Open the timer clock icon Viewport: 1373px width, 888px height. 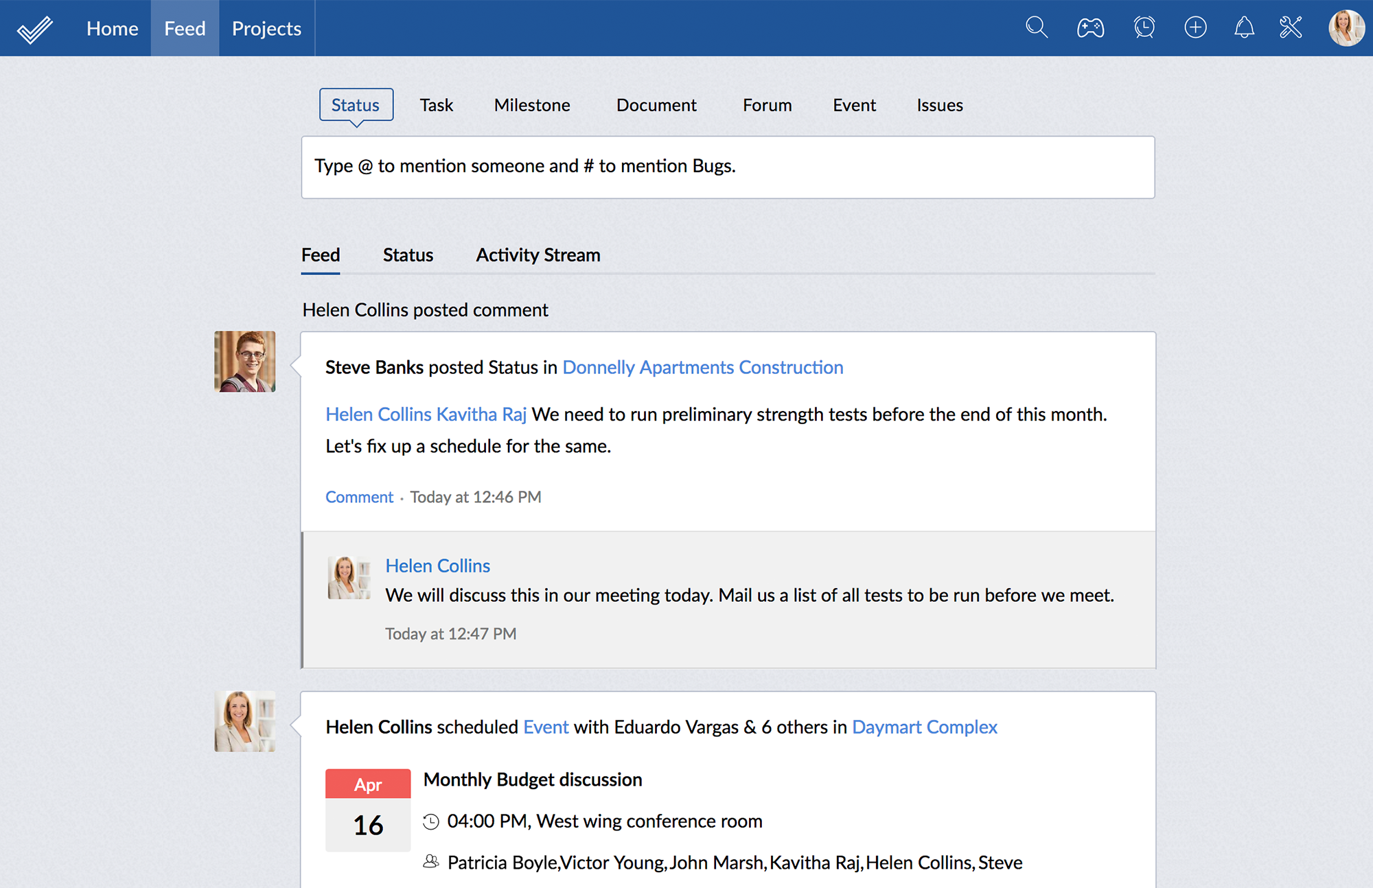click(1144, 27)
